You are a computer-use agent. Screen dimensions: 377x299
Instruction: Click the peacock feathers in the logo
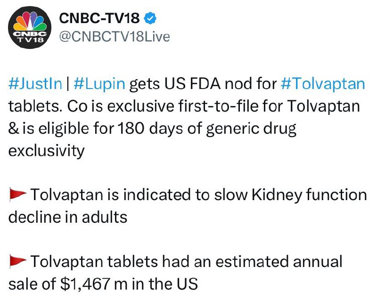(x=30, y=21)
